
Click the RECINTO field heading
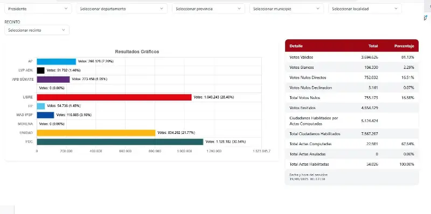[x=12, y=22]
